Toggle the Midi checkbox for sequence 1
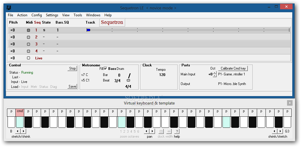 click(x=29, y=30)
